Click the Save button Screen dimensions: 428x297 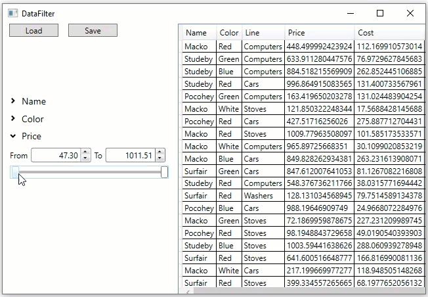coord(93,30)
